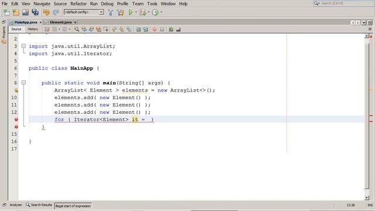This screenshot has height=211, width=375.
Task: Show opened documents list arrow
Action: (364, 22)
